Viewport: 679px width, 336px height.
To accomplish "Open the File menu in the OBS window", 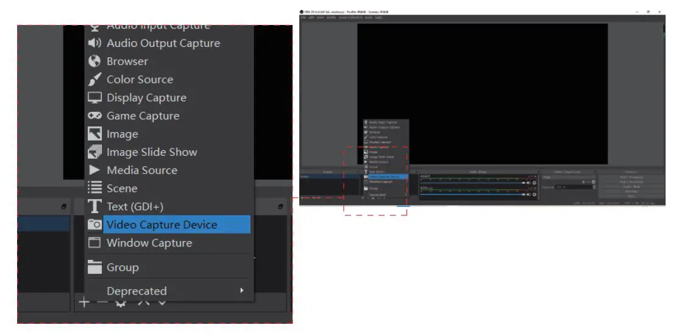I will [x=303, y=18].
